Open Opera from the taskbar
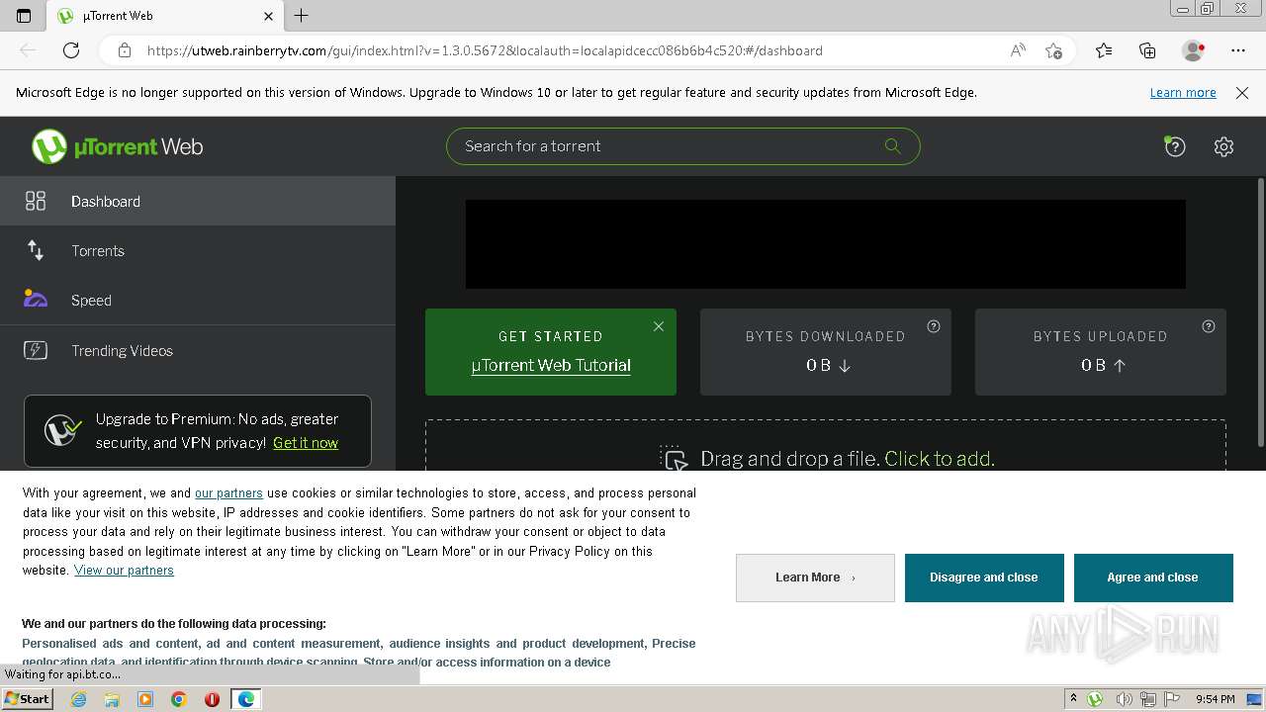 tap(212, 699)
